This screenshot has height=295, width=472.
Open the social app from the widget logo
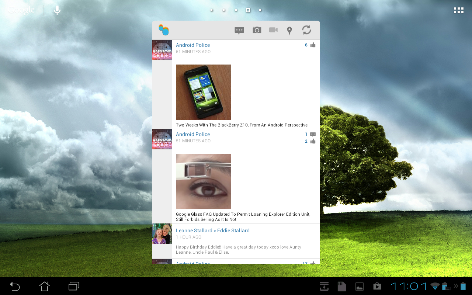[163, 30]
